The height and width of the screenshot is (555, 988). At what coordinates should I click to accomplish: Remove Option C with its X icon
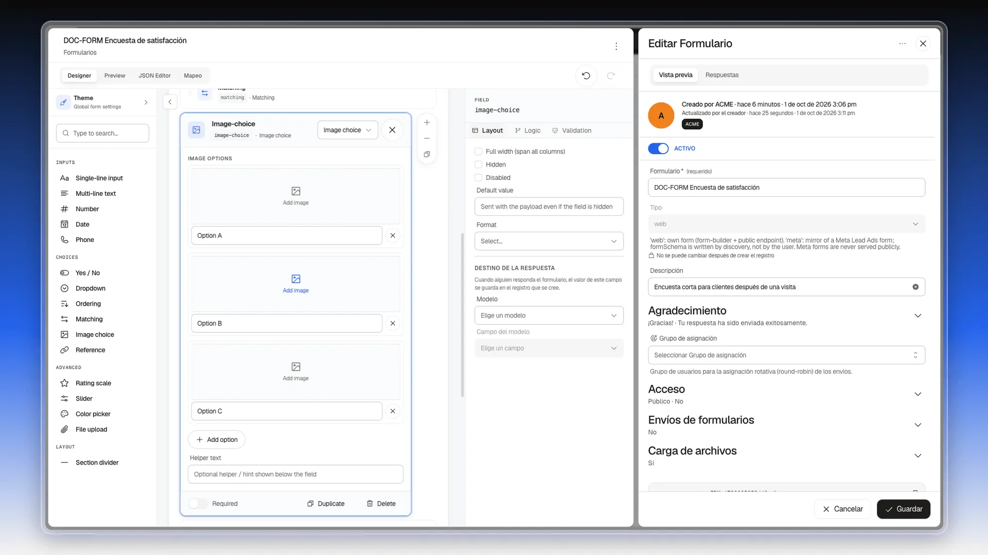[x=393, y=411]
